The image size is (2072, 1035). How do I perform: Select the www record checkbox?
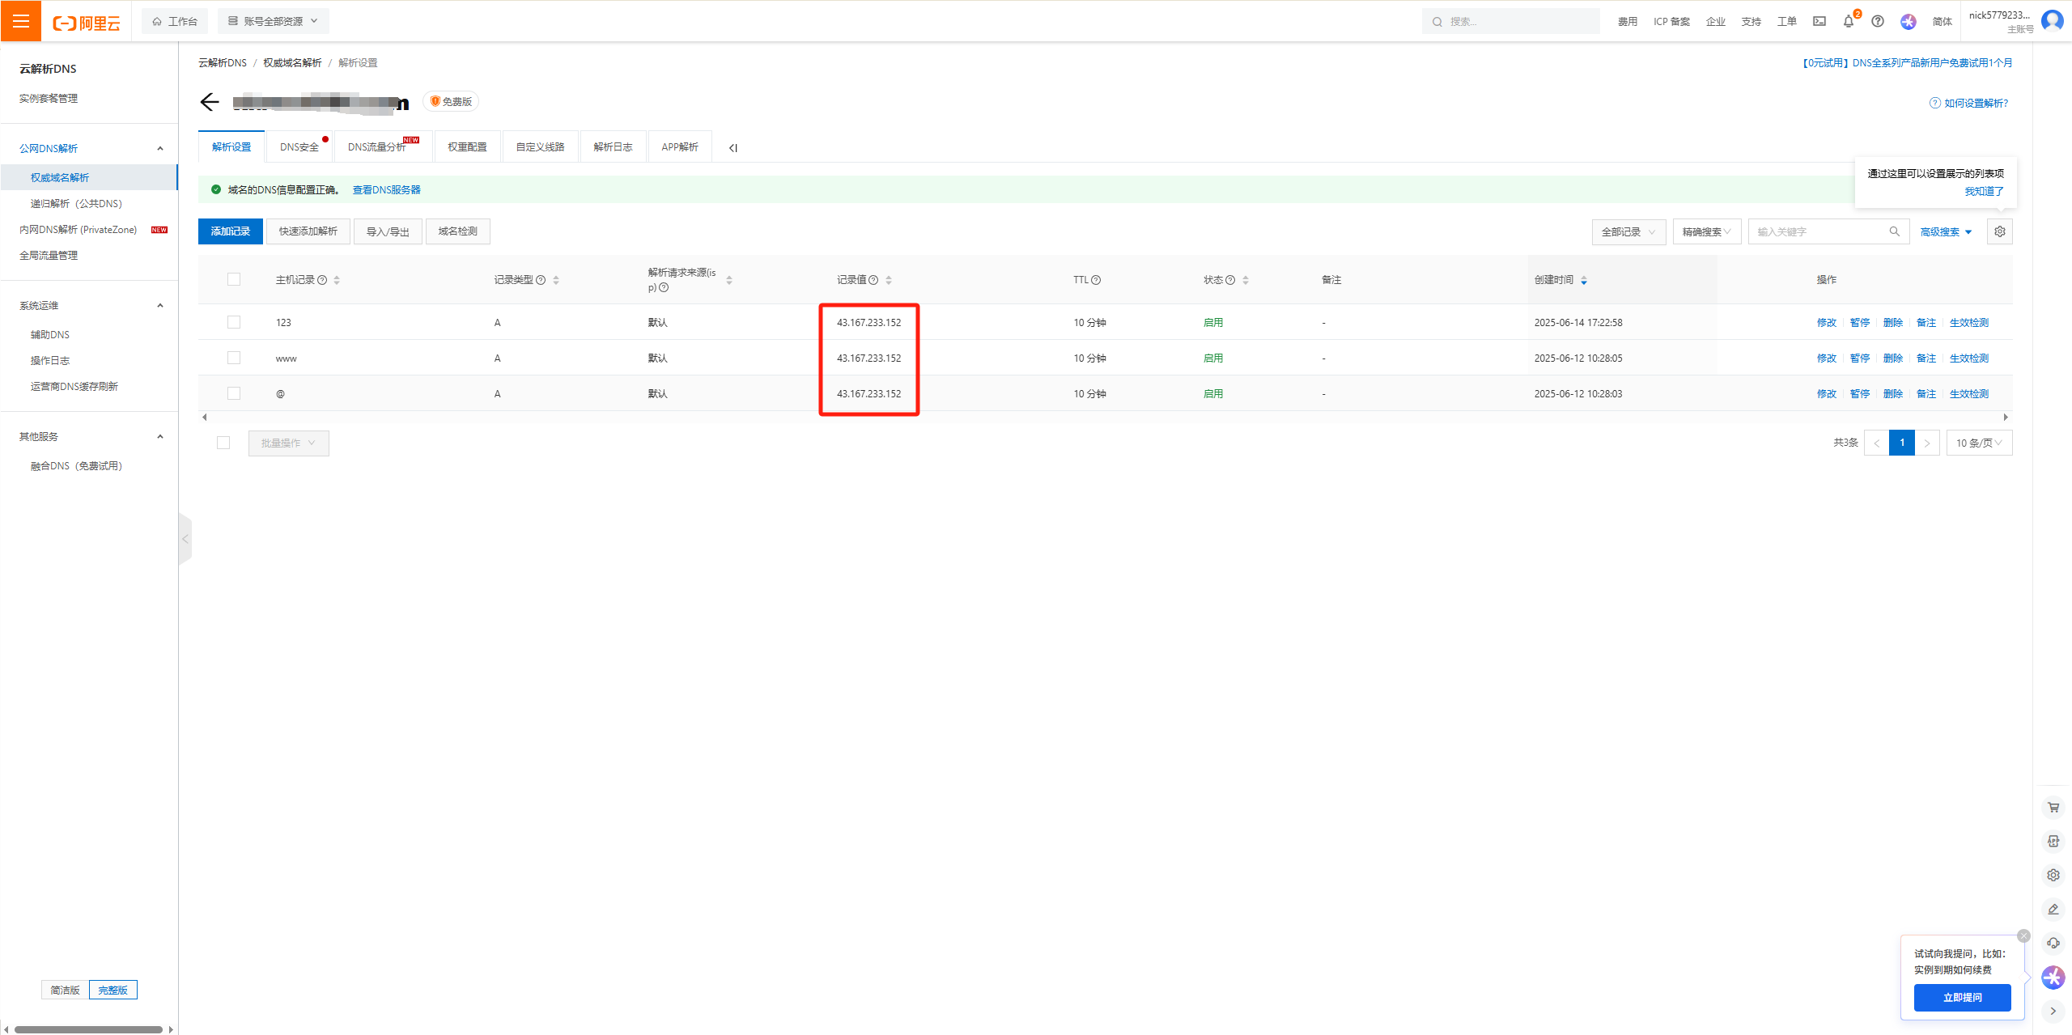coord(234,358)
